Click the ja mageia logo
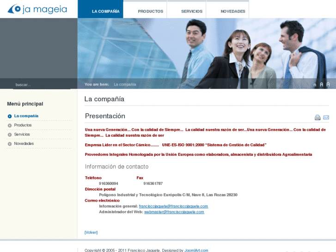Screen dimensions: 336x252 37,9
